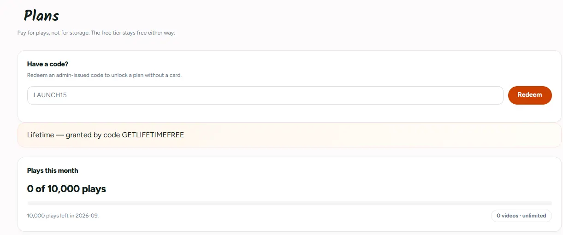This screenshot has width=563, height=235.
Task: Click the 'Plays this month' heading
Action: point(53,170)
